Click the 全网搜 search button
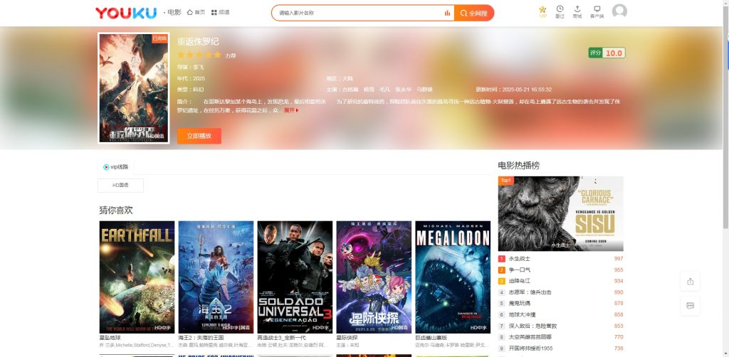This screenshot has width=729, height=357. (x=473, y=13)
